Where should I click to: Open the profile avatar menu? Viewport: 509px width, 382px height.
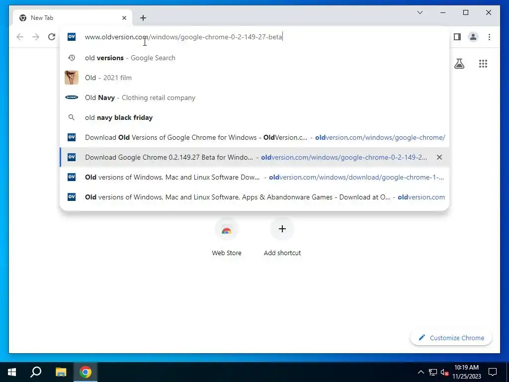tap(473, 37)
